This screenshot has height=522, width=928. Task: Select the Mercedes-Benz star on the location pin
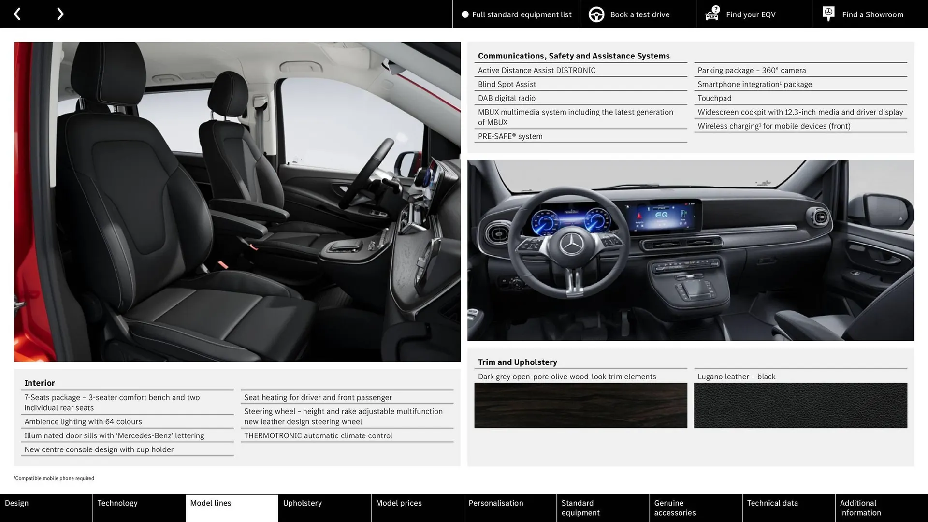pyautogui.click(x=828, y=12)
